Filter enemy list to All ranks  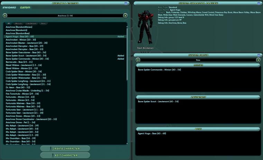9,23
